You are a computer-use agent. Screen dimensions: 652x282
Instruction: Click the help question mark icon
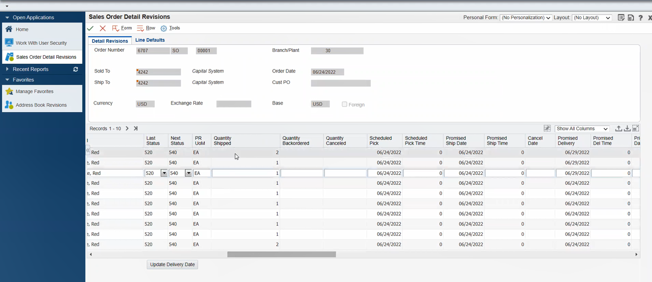[641, 18]
